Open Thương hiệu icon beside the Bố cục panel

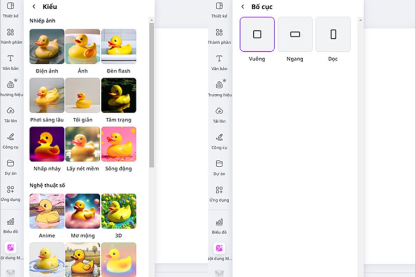coord(219,85)
